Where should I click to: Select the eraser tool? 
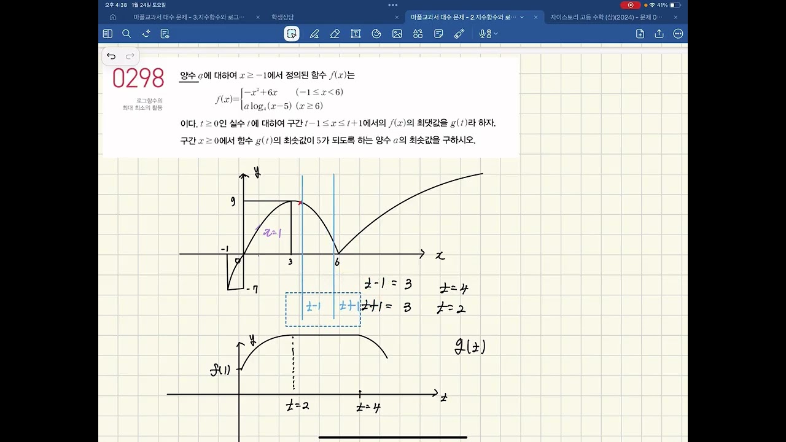click(x=335, y=34)
